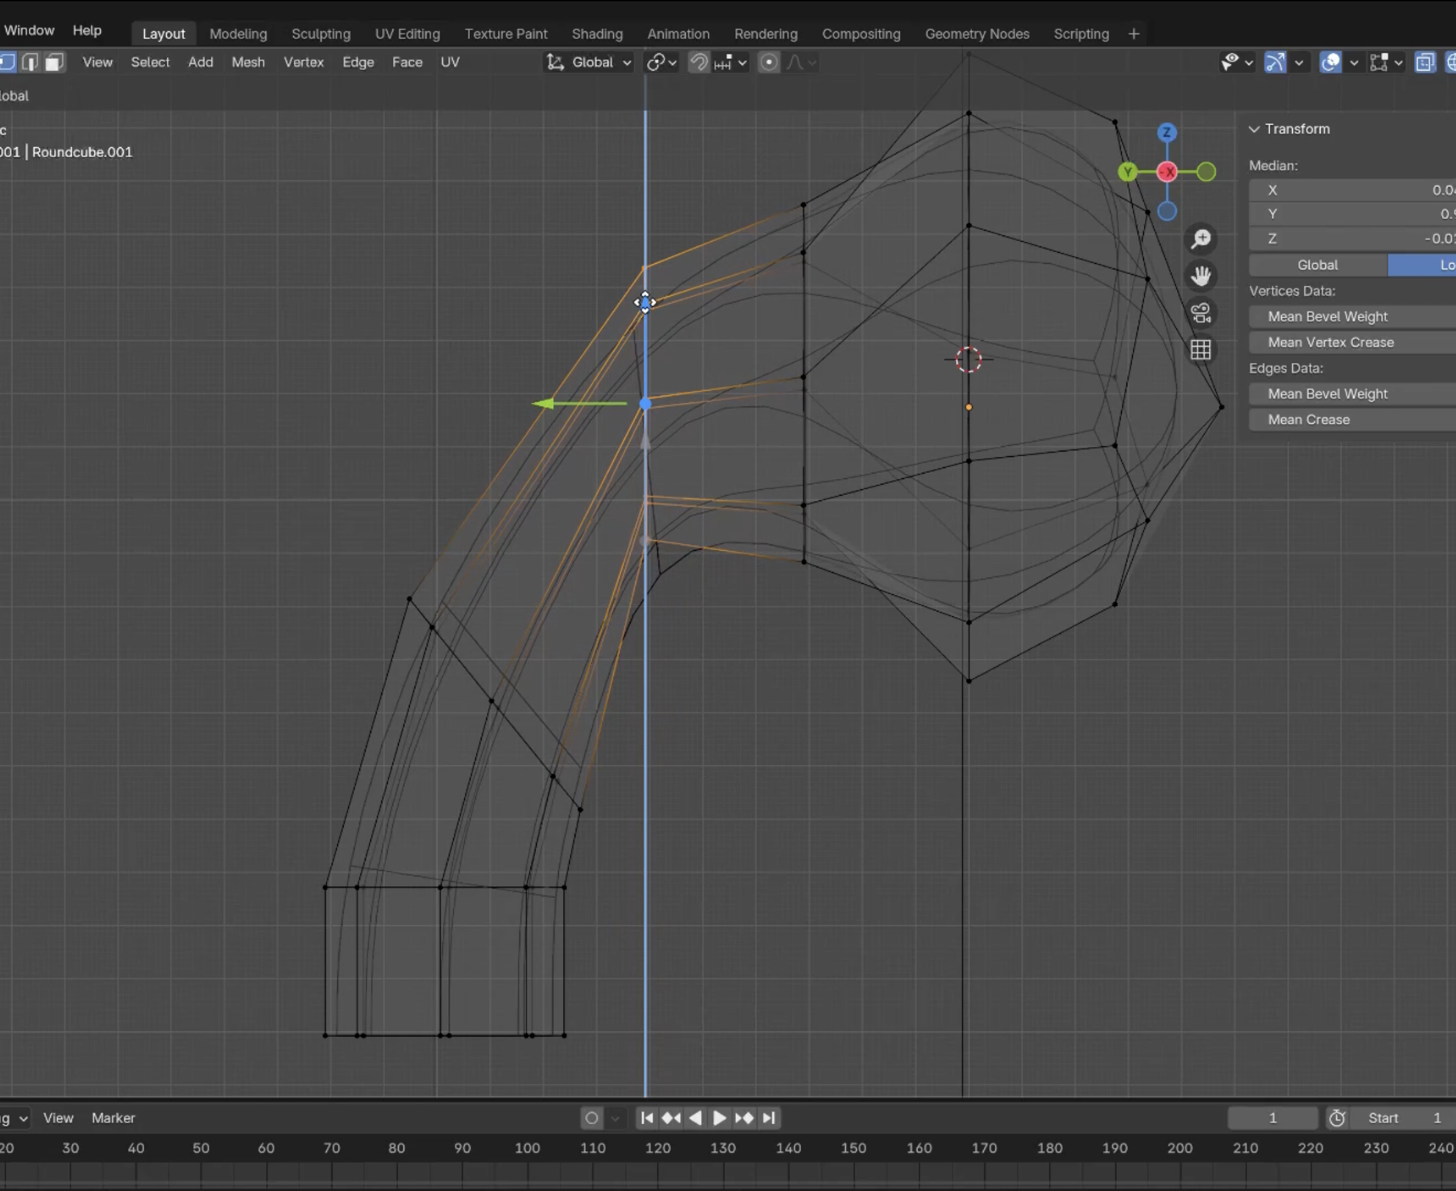Toggle camera view icon
1456x1191 pixels.
click(1201, 313)
